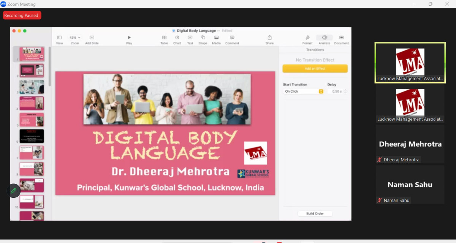Select slide 7 thumbnail in navigator

(32, 152)
